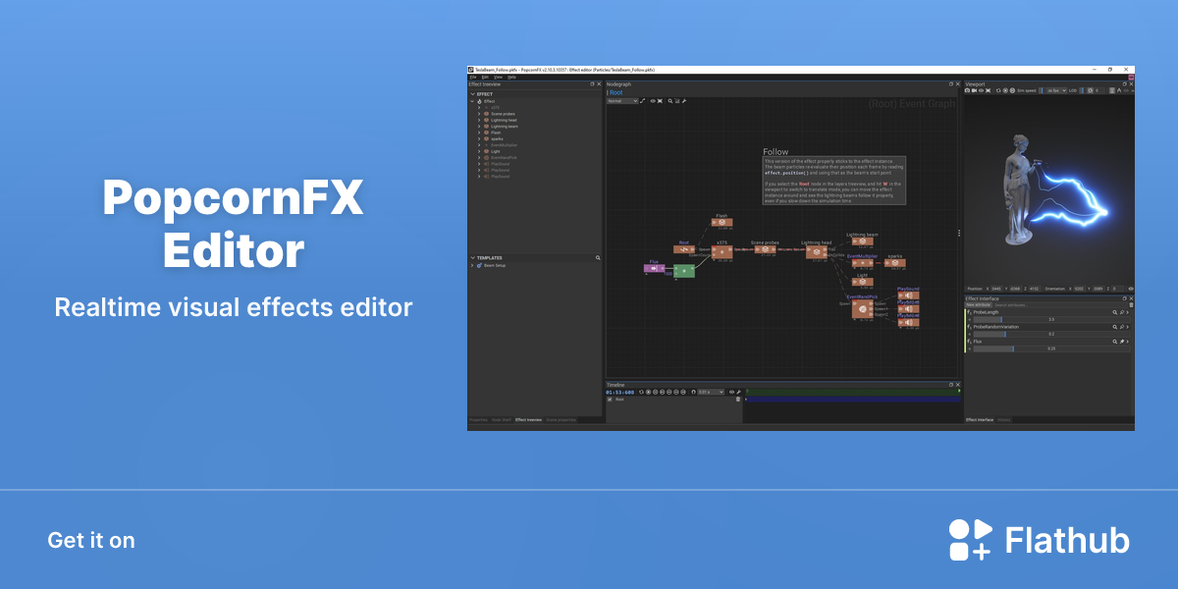This screenshot has width=1178, height=589.
Task: Click the timeline timecode display
Action: [x=619, y=392]
